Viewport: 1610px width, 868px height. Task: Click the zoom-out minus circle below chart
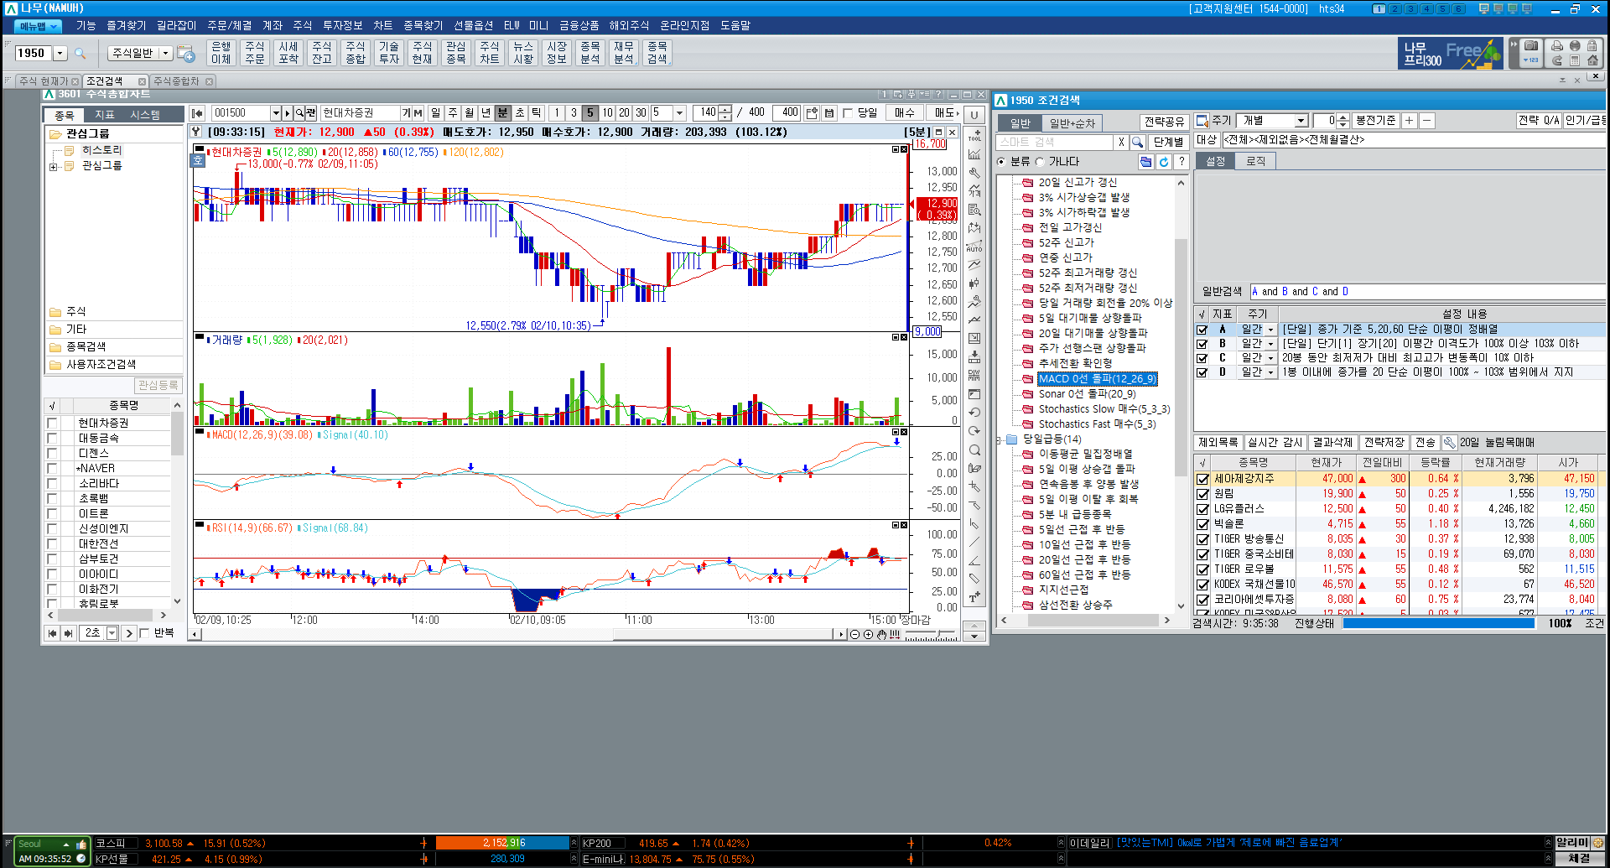(x=854, y=635)
